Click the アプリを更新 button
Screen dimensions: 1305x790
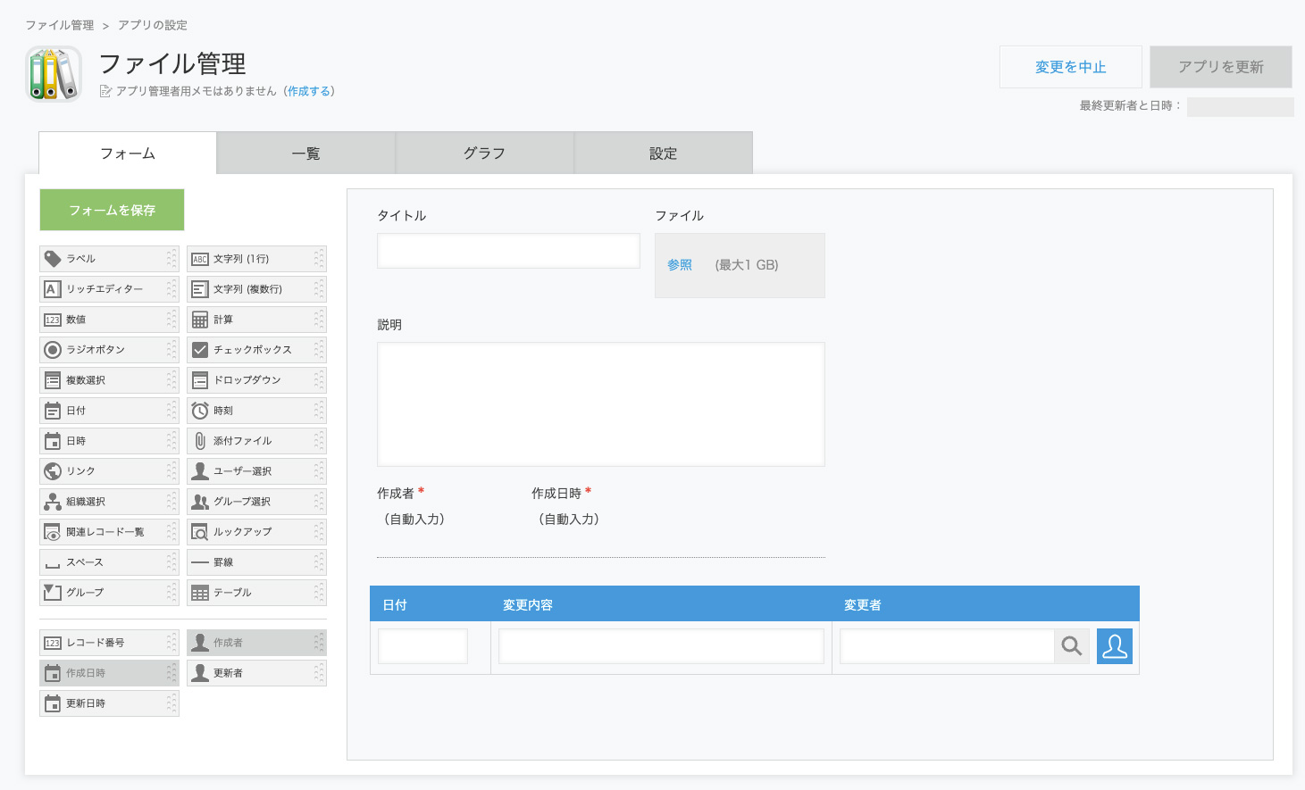[x=1221, y=67]
